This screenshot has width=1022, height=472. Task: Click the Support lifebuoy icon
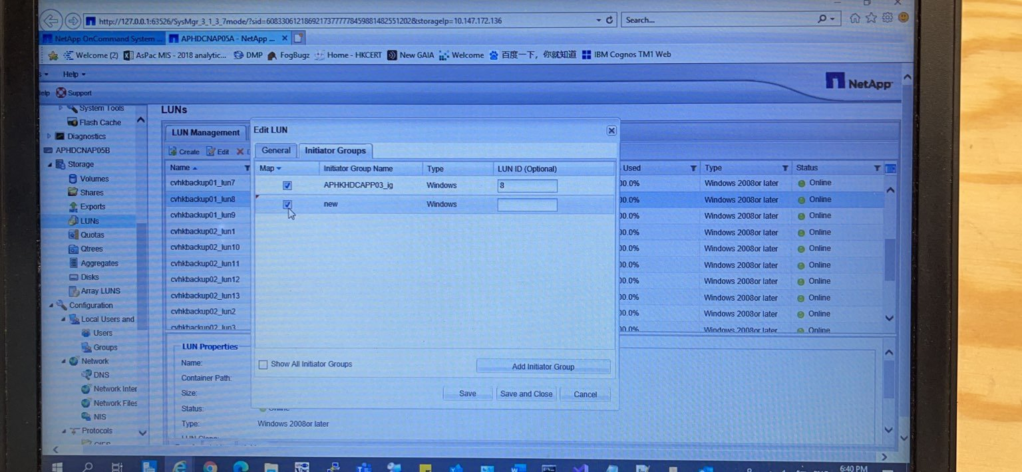click(61, 93)
